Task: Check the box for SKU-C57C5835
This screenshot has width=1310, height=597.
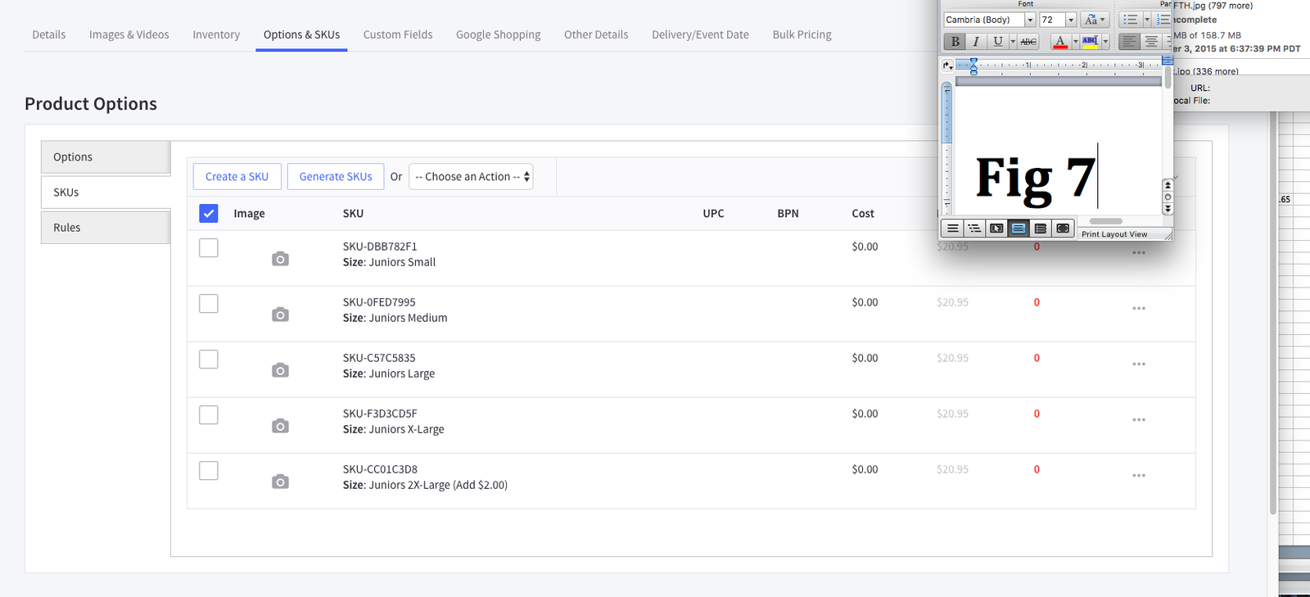Action: (x=209, y=359)
